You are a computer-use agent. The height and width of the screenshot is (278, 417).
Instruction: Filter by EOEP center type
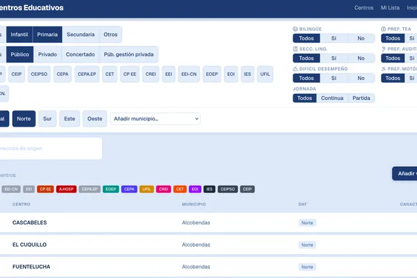pyautogui.click(x=212, y=74)
